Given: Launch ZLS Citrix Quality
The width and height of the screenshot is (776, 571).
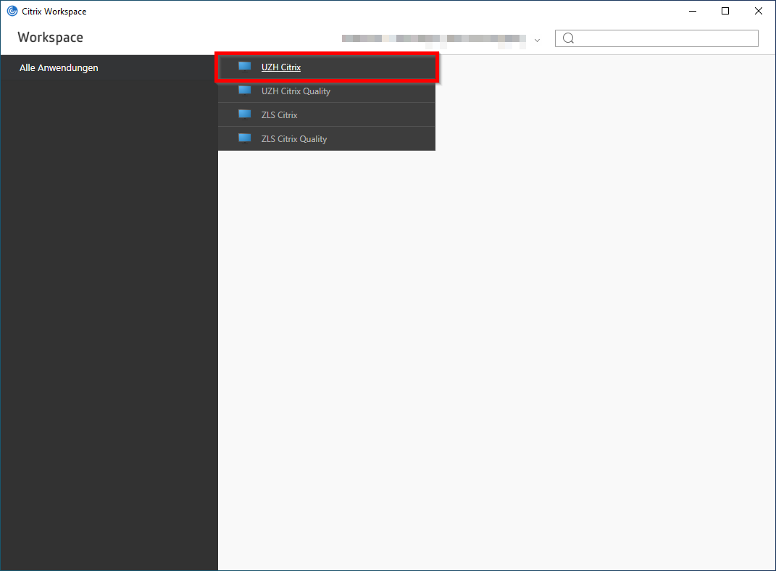Looking at the screenshot, I should (x=294, y=138).
